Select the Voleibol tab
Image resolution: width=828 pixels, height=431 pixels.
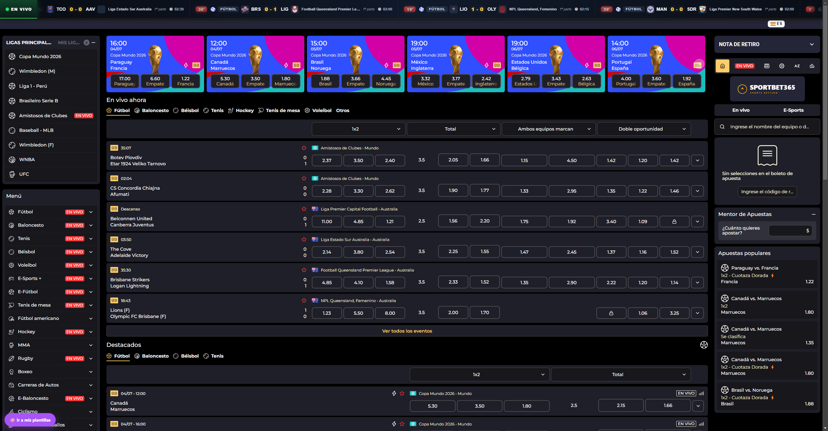(318, 110)
